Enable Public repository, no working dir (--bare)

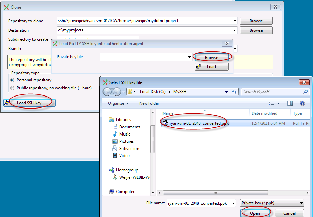click(12, 88)
